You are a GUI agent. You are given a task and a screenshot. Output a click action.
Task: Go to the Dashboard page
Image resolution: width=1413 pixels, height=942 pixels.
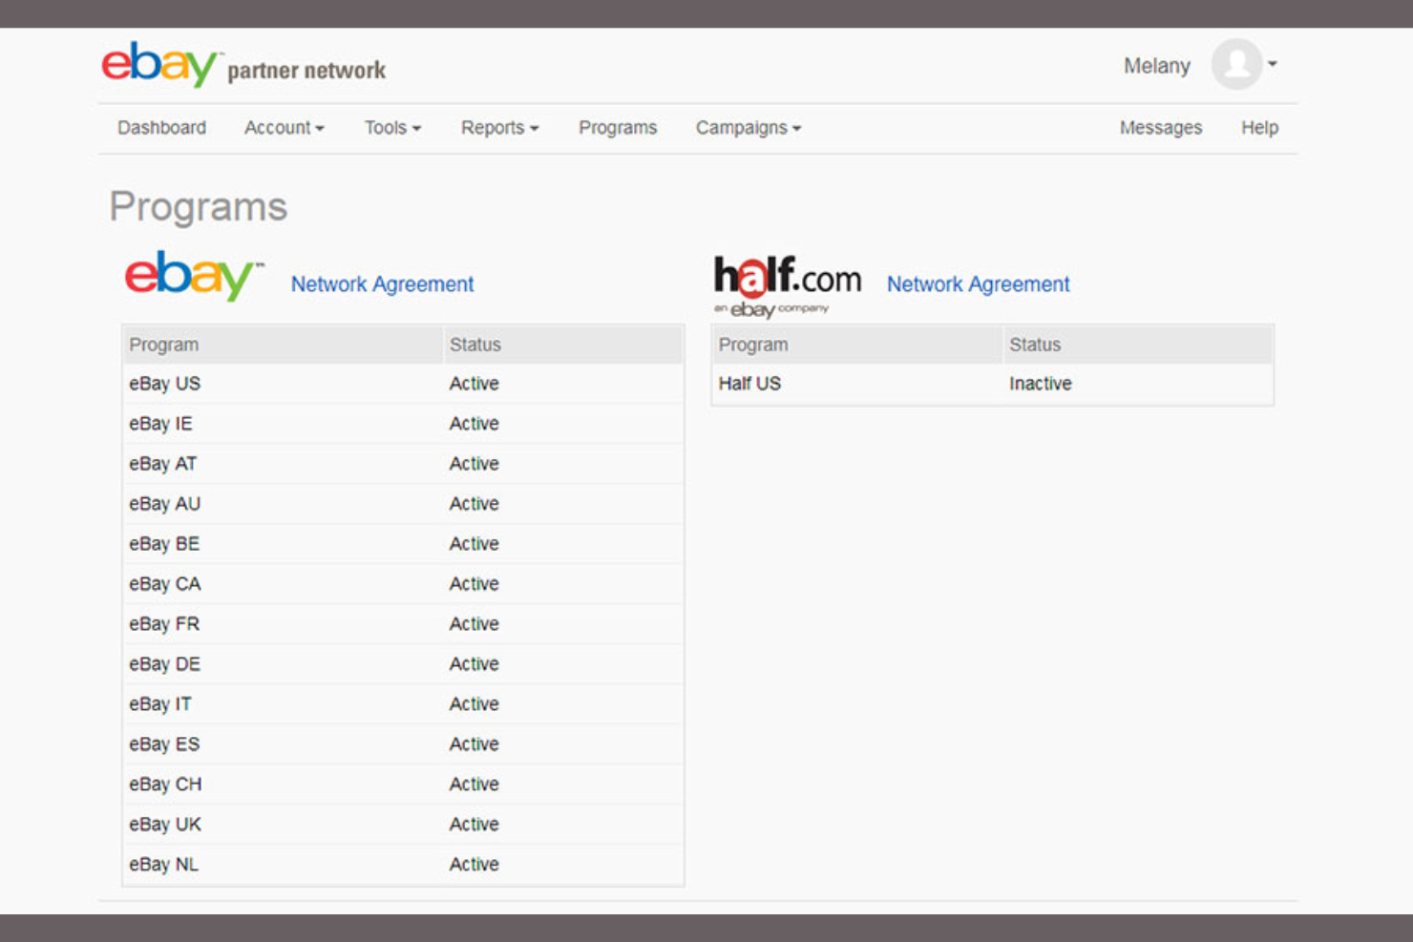[161, 128]
